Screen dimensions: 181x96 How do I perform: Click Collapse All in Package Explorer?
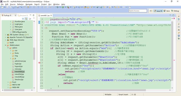(x=23, y=19)
